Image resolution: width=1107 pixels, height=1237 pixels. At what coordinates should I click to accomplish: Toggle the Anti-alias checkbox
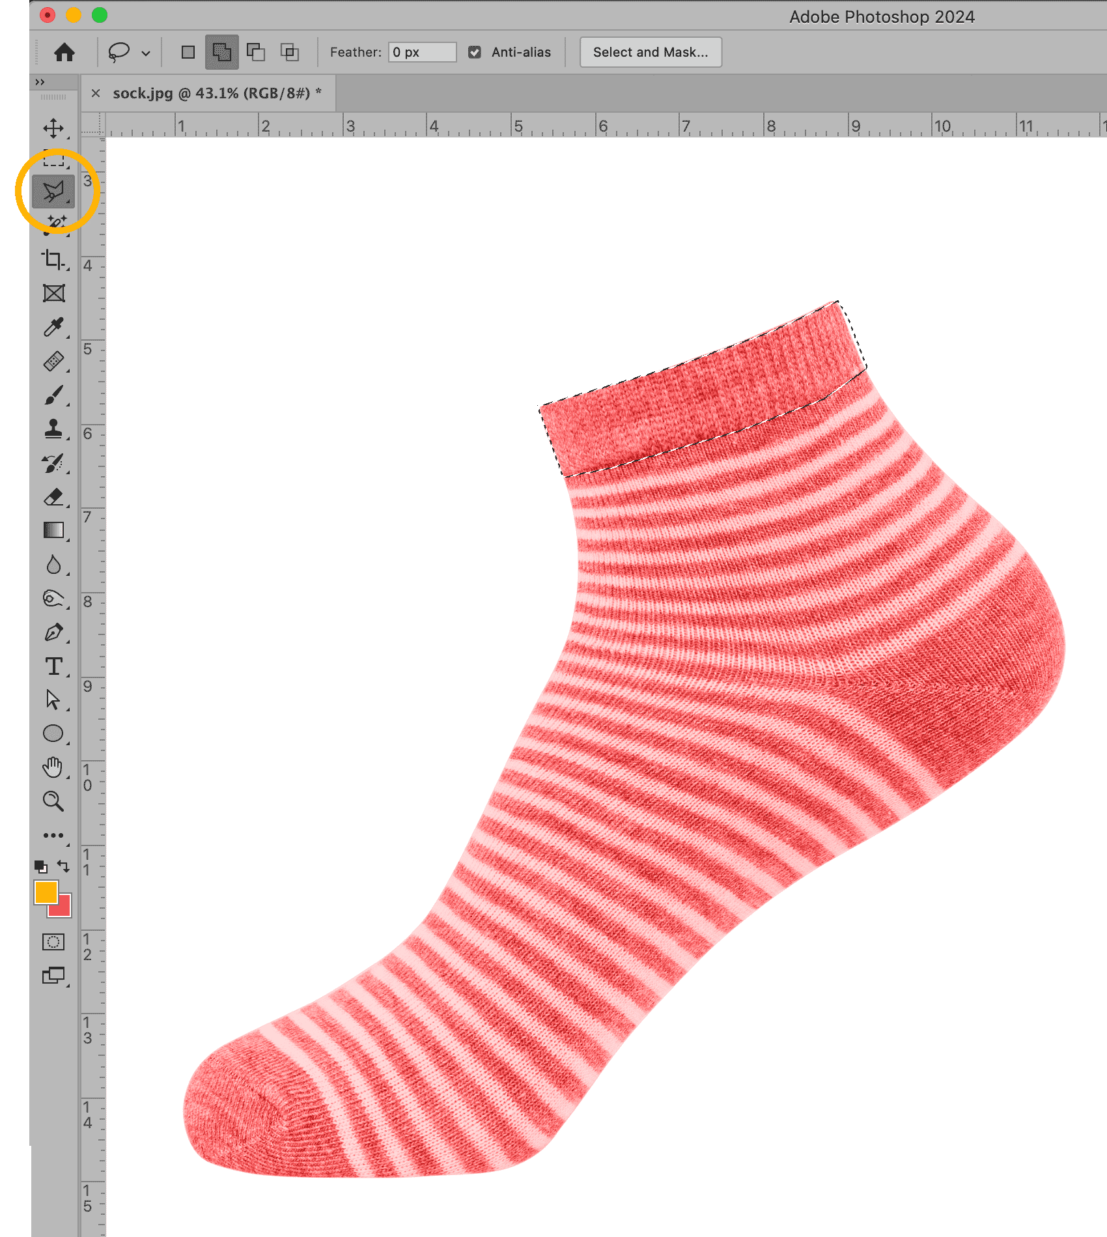tap(475, 52)
